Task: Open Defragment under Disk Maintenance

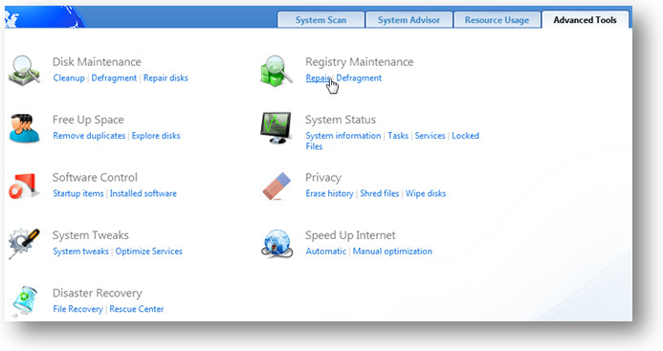Action: point(114,78)
